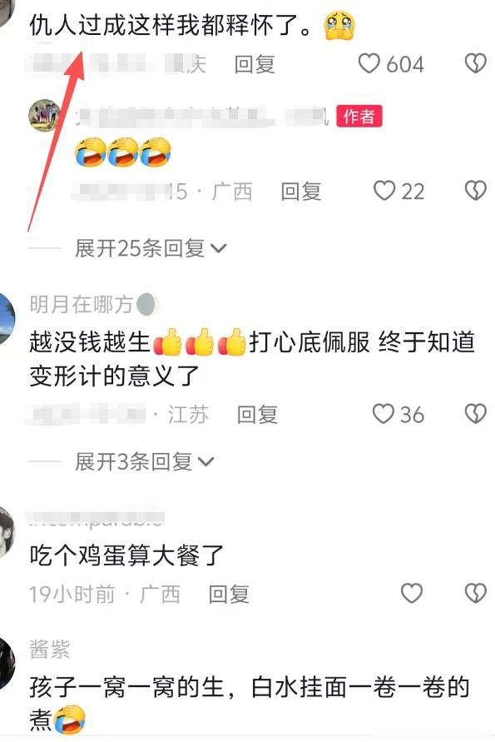Open avatar of 吃个鸡蛋算大餐了 commenter

pyautogui.click(x=7, y=531)
